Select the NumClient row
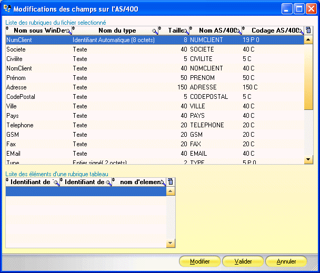This screenshot has width=320, height=273. 155,40
